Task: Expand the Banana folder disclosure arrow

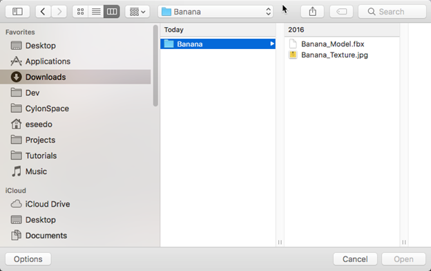Action: click(272, 44)
